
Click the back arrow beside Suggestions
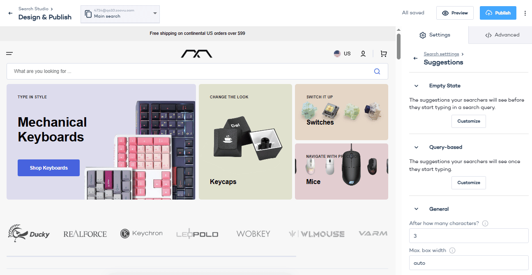(x=415, y=58)
